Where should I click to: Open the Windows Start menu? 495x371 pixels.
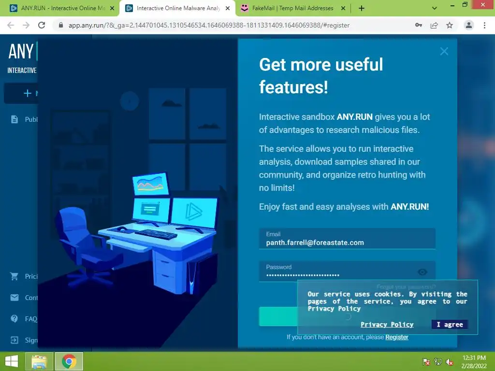click(x=12, y=361)
